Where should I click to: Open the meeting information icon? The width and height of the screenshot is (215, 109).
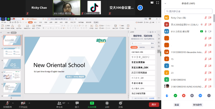[x=3, y=19]
